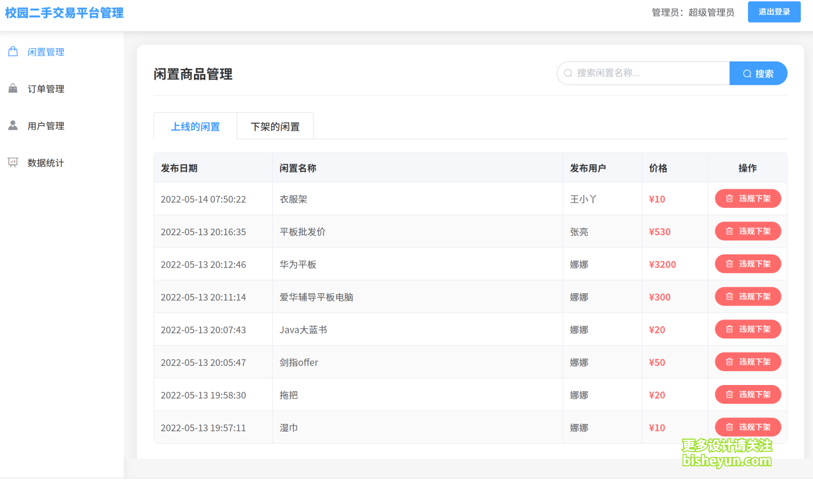Click the 华为平板 item name

tap(298, 264)
